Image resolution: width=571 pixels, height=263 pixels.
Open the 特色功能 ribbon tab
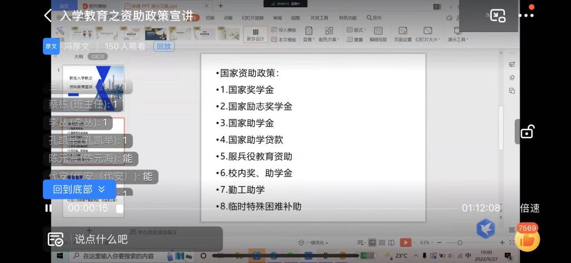point(348,18)
